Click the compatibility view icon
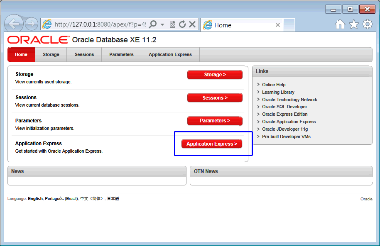The image size is (380, 246). 172,24
